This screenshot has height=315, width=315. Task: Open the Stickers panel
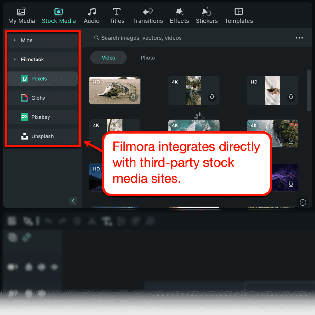(207, 14)
